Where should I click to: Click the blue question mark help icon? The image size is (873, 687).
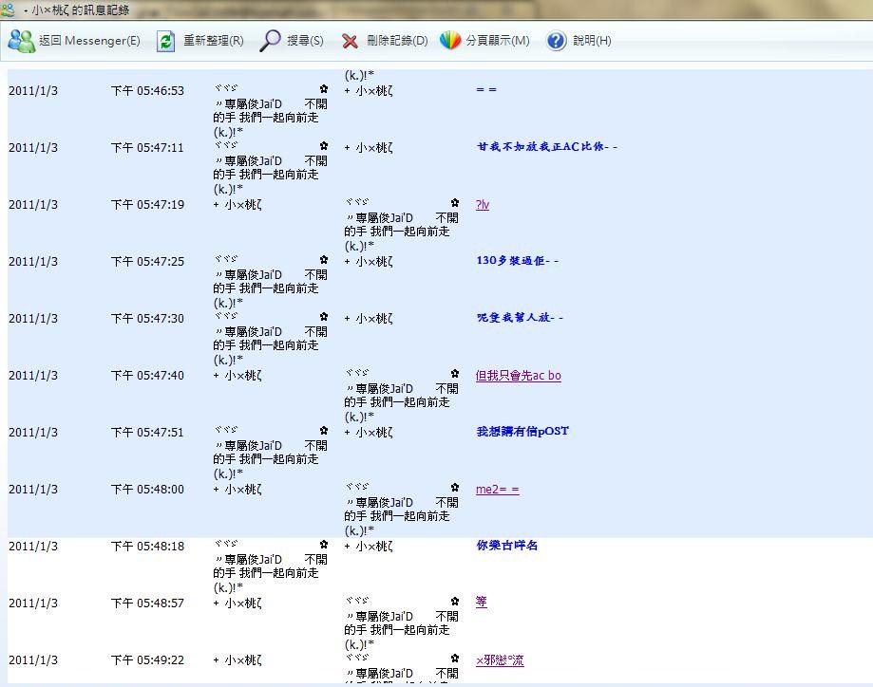(x=556, y=41)
